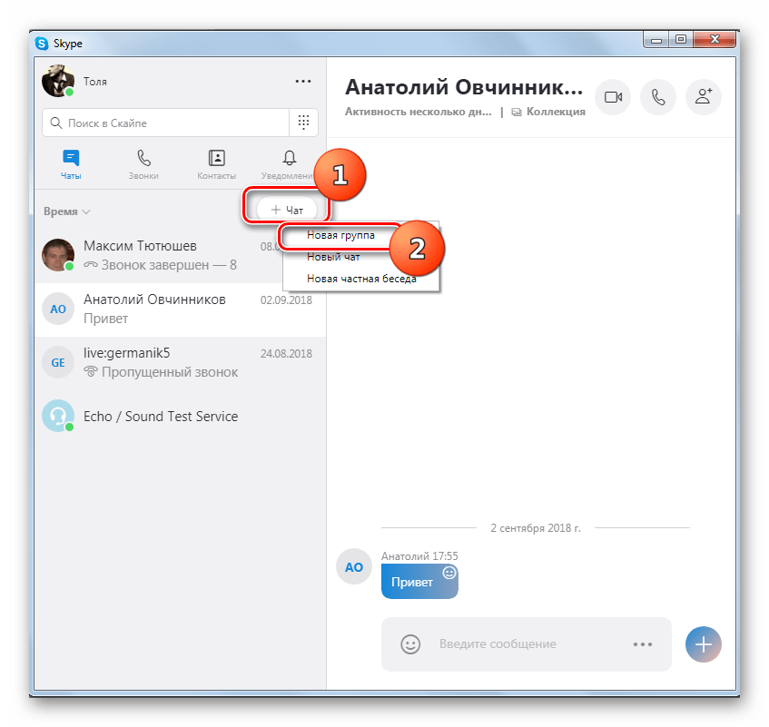Screen dimensions: 769x727
Task: Click the + Чат button
Action: pyautogui.click(x=288, y=210)
